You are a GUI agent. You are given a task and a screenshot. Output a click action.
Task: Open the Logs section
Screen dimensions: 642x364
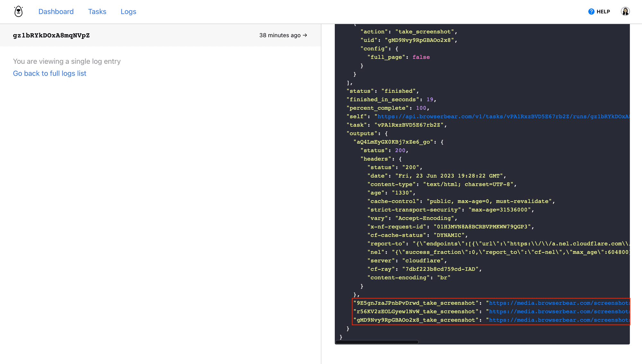tap(128, 12)
